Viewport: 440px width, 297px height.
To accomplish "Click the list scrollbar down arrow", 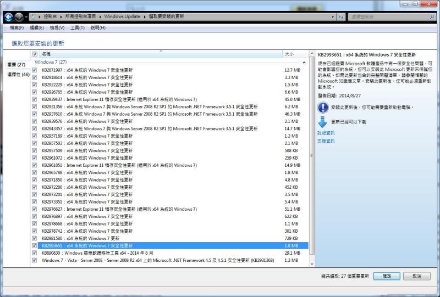I will (x=312, y=264).
